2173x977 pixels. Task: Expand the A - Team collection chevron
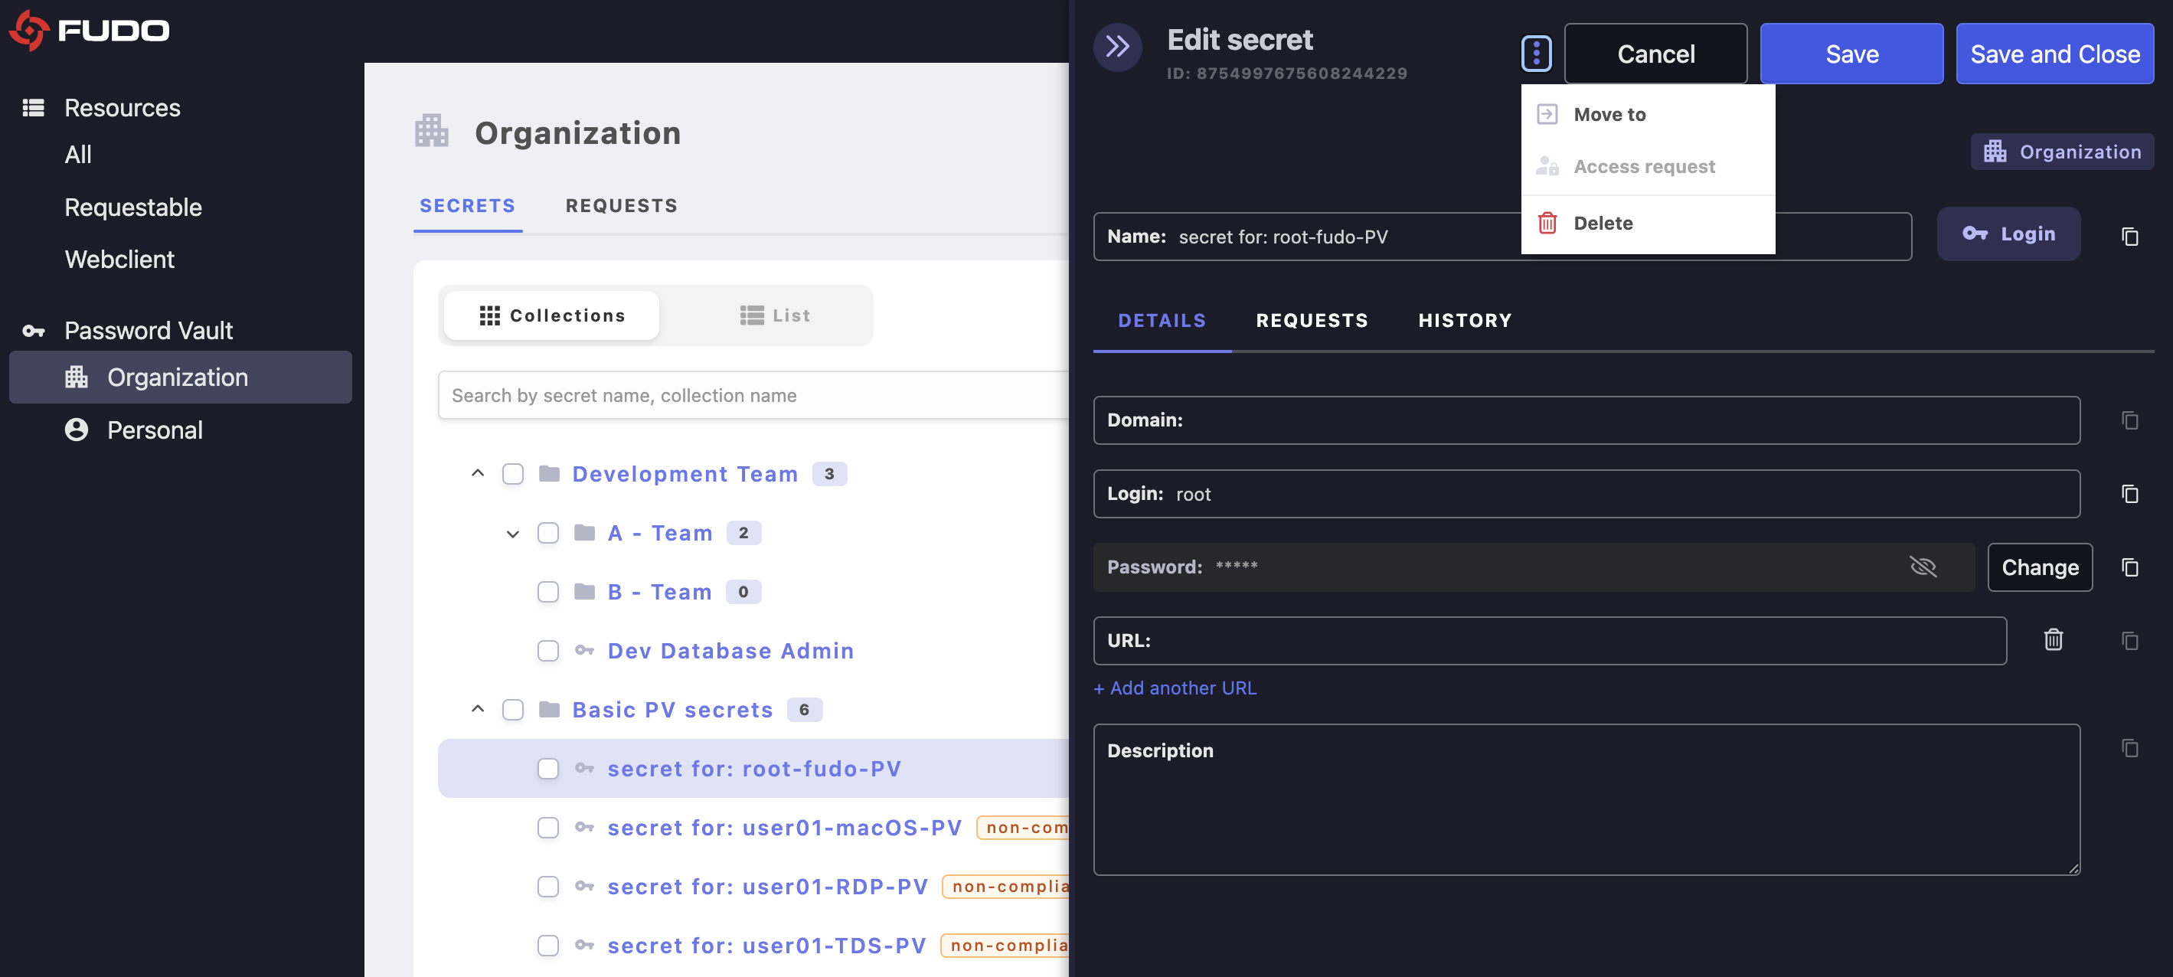pyautogui.click(x=512, y=533)
